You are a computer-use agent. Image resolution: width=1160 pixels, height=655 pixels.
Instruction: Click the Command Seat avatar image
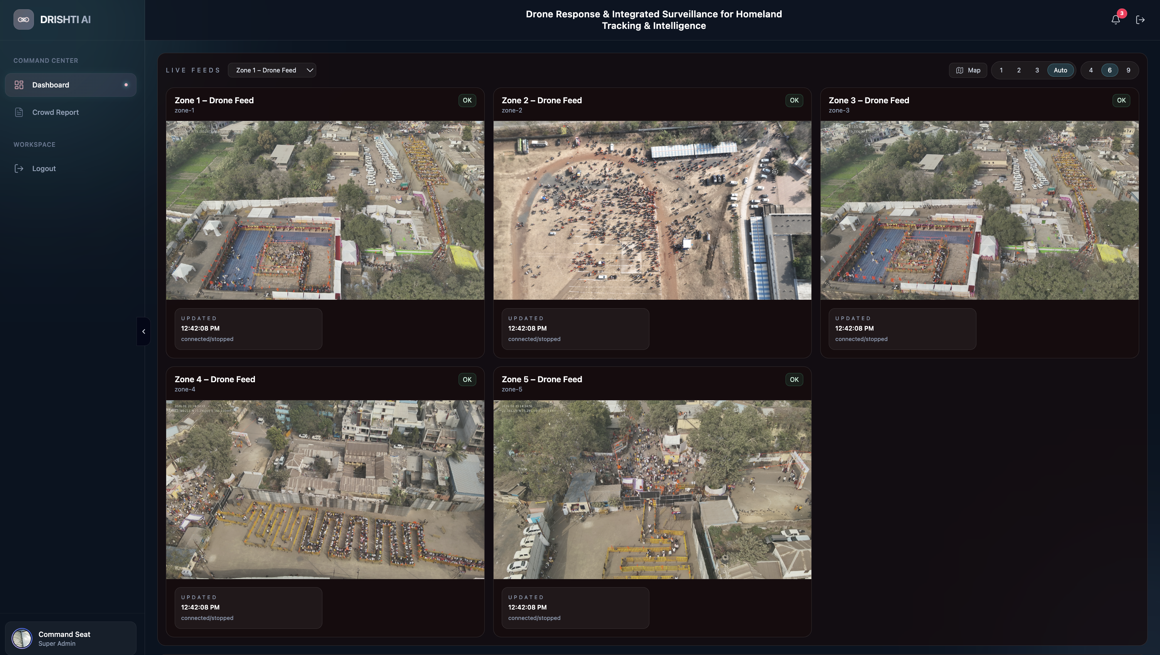tap(22, 638)
